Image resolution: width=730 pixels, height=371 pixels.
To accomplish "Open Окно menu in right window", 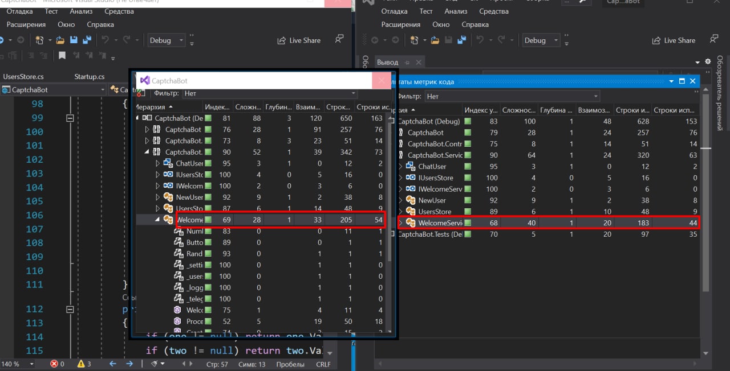I will click(441, 24).
